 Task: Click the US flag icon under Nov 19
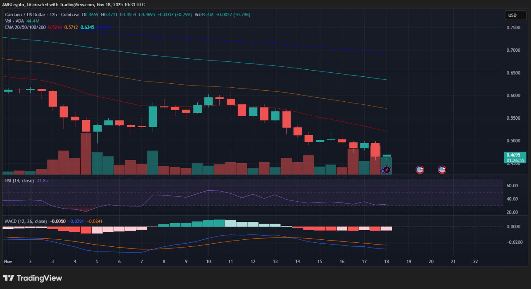pos(419,170)
